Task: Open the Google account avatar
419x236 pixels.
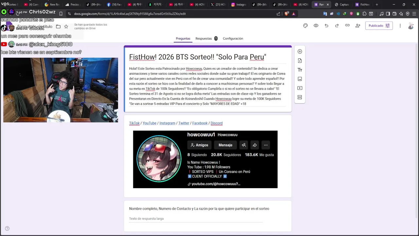Action: (x=411, y=26)
